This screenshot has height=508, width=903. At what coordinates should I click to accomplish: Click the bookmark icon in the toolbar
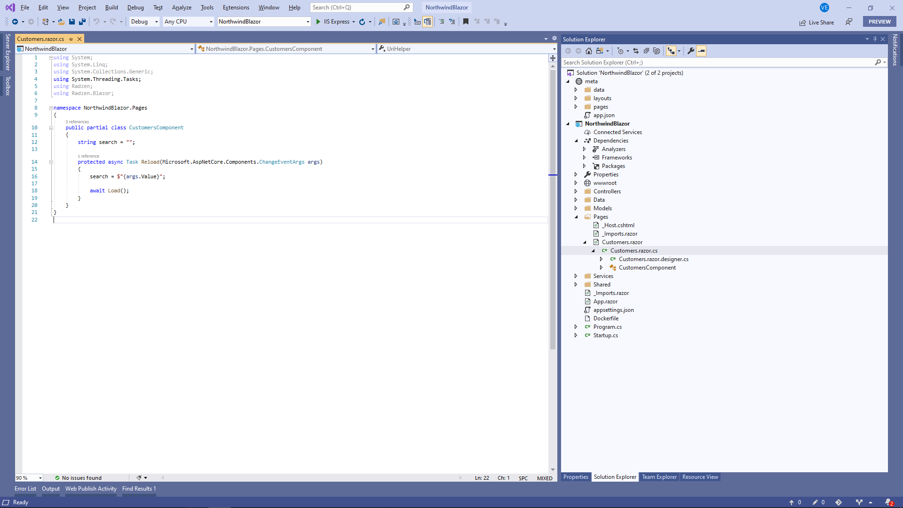click(x=466, y=22)
